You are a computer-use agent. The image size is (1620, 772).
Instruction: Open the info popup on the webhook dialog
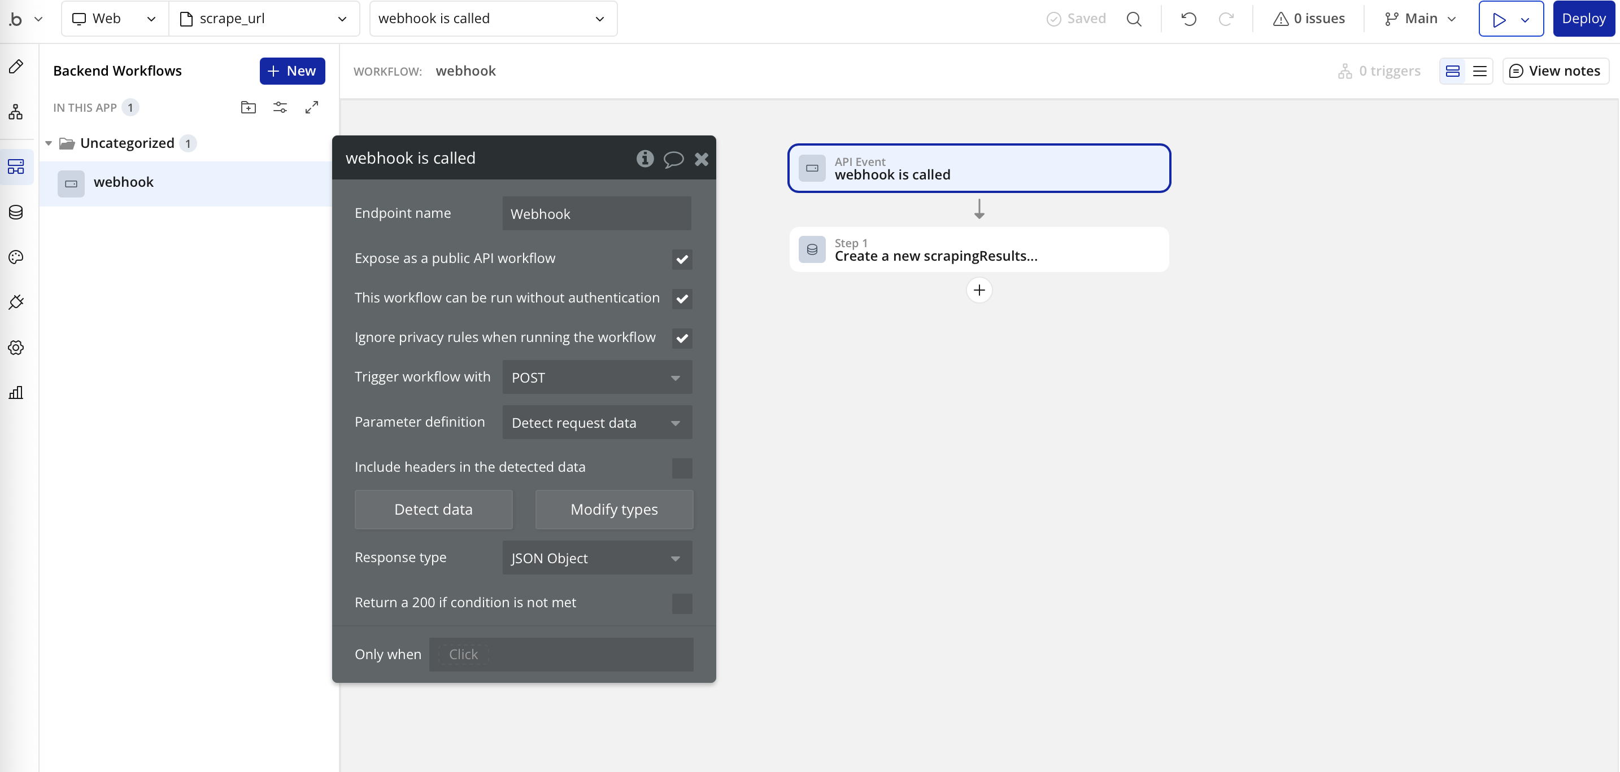pos(644,159)
